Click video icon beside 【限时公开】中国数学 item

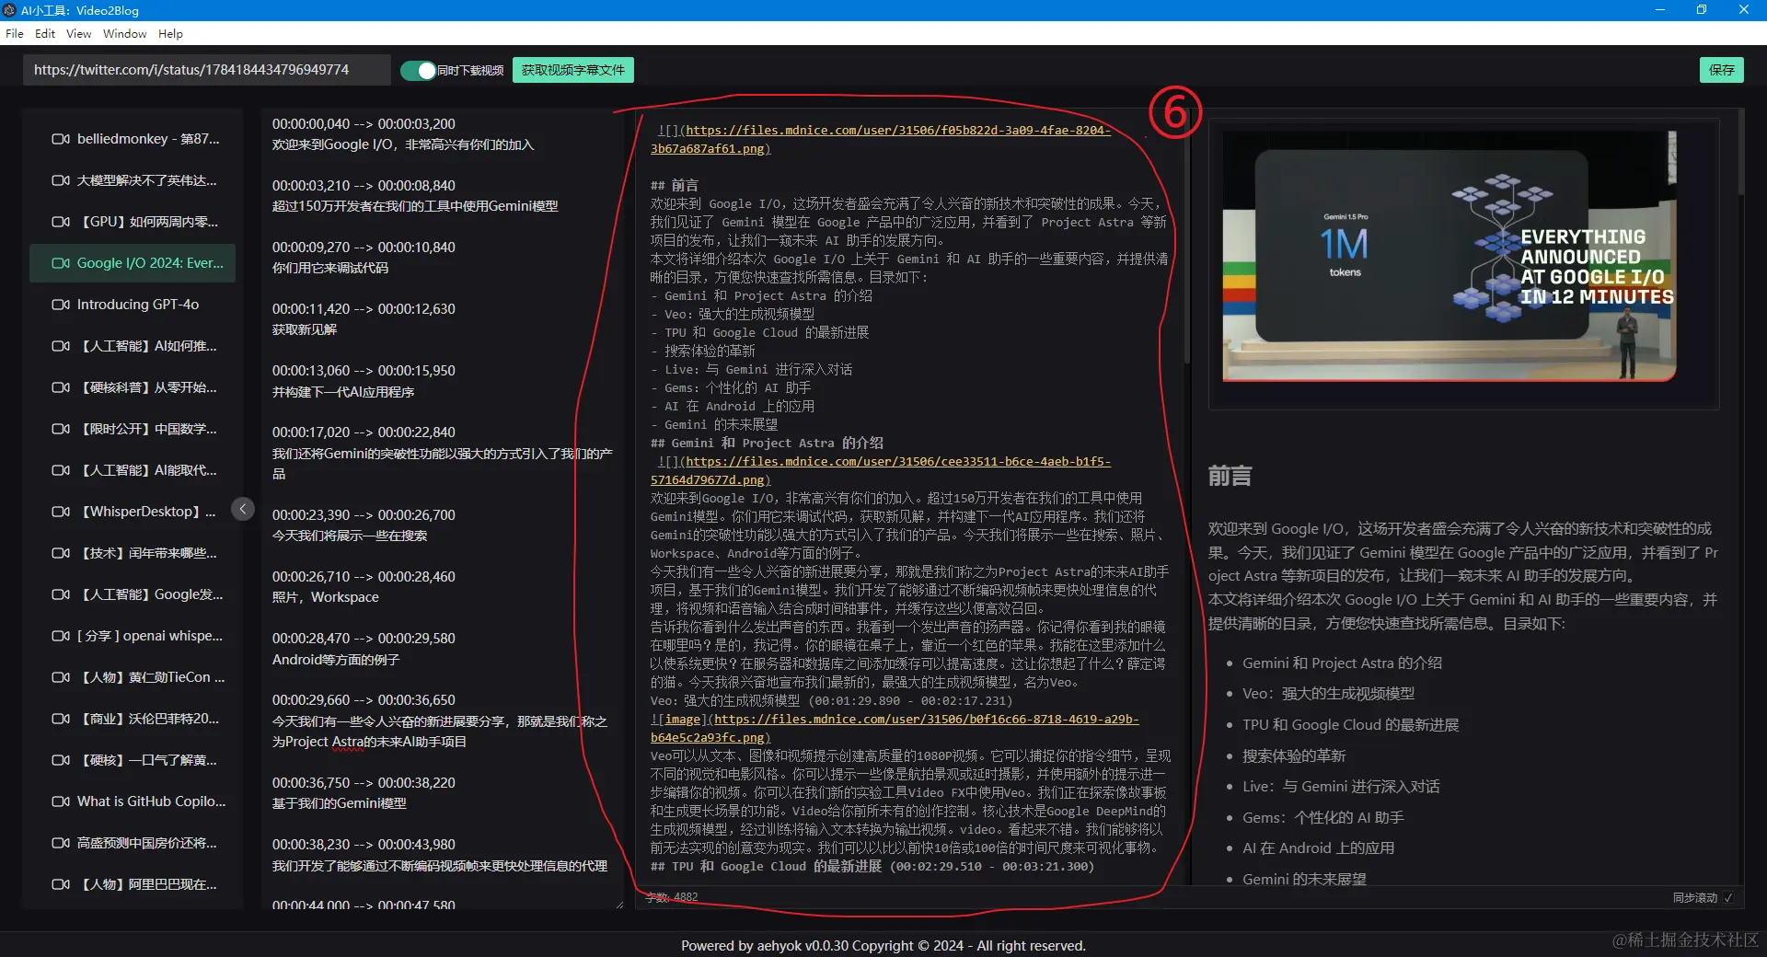[61, 429]
